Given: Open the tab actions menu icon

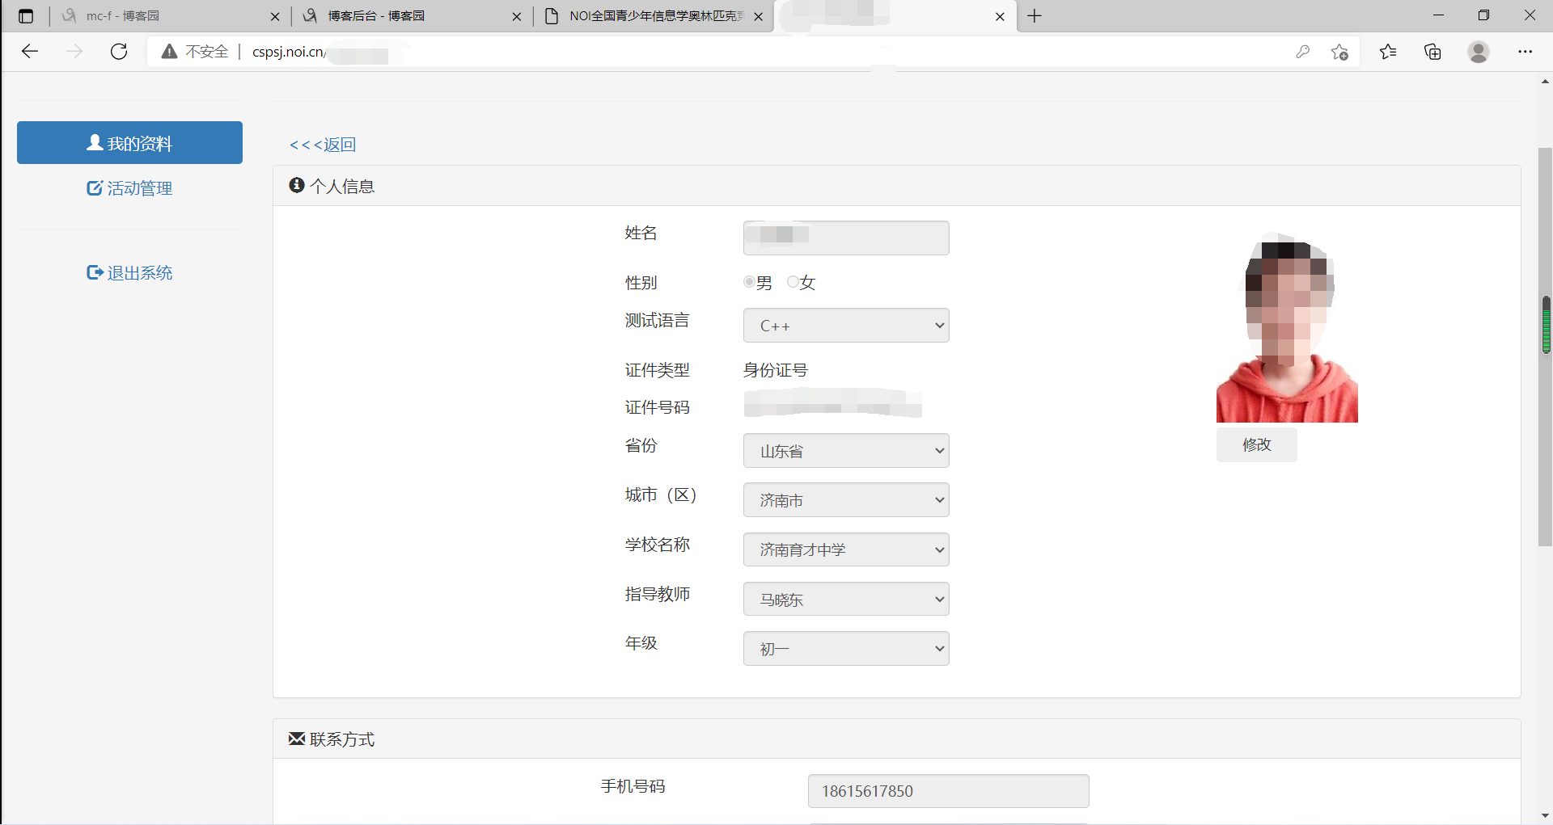Looking at the screenshot, I should (26, 16).
